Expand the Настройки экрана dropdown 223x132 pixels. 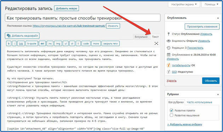click(x=184, y=4)
